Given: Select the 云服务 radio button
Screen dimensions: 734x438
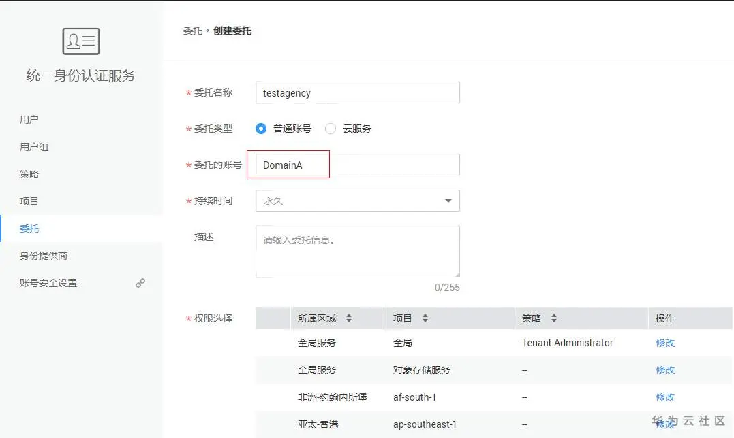Looking at the screenshot, I should coord(331,128).
